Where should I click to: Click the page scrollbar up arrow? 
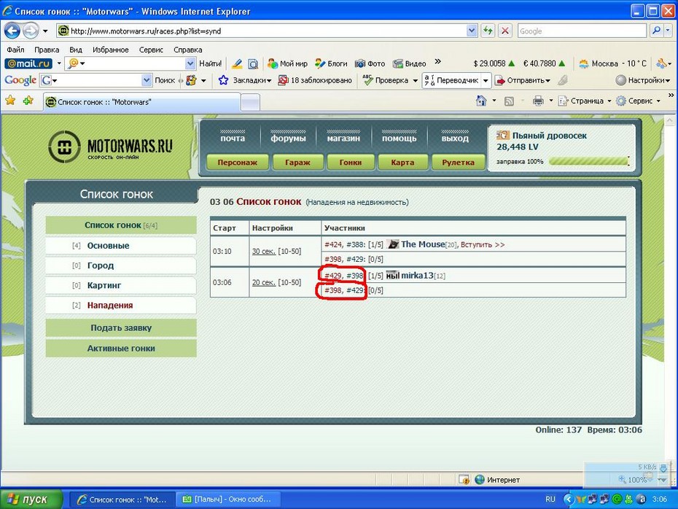(669, 120)
